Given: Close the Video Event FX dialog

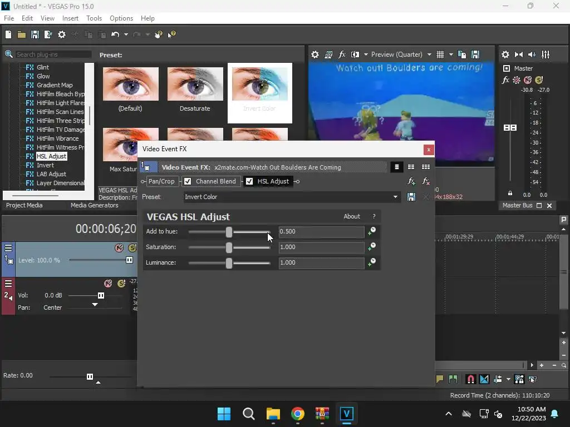Looking at the screenshot, I should coord(429,150).
